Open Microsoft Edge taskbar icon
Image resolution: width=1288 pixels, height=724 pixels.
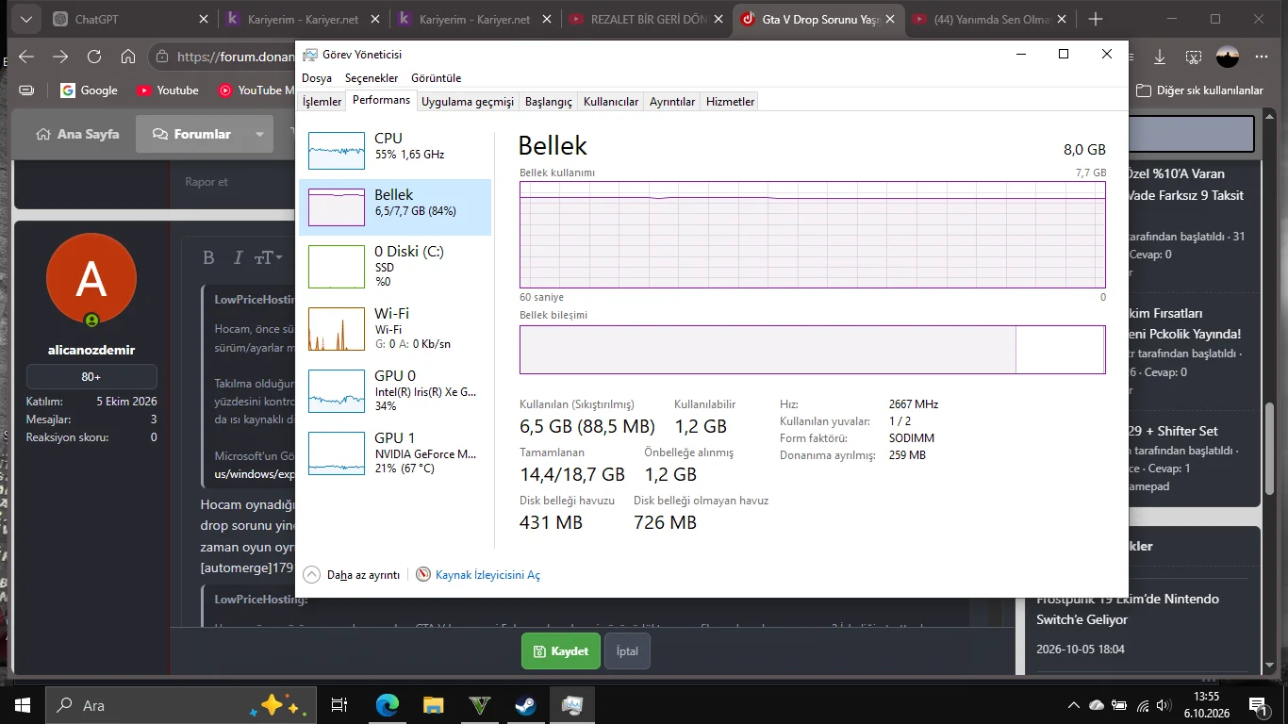tap(388, 705)
